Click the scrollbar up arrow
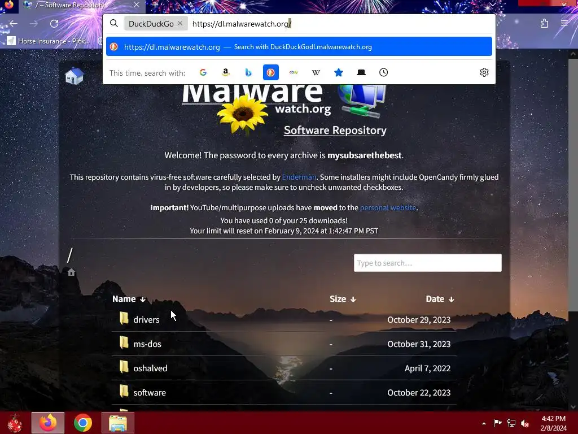 (573, 54)
